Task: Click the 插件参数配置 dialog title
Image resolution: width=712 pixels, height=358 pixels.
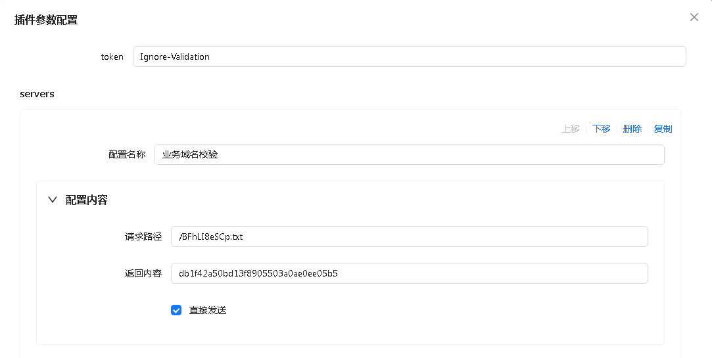Action: pyautogui.click(x=46, y=20)
